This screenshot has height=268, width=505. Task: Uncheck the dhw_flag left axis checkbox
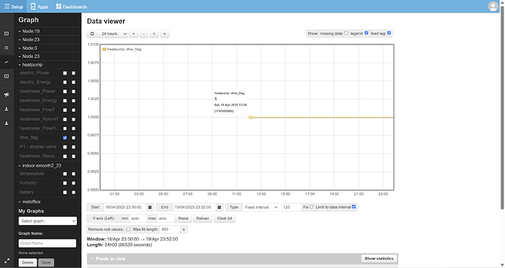65,137
